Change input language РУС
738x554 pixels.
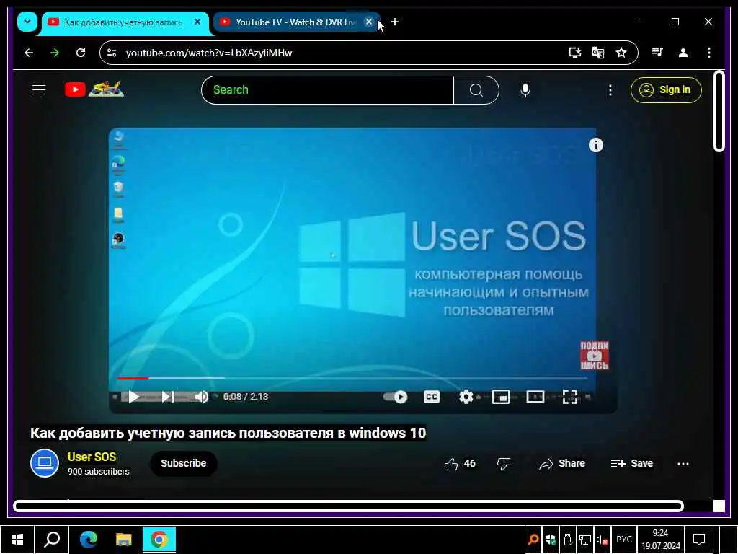coord(623,540)
